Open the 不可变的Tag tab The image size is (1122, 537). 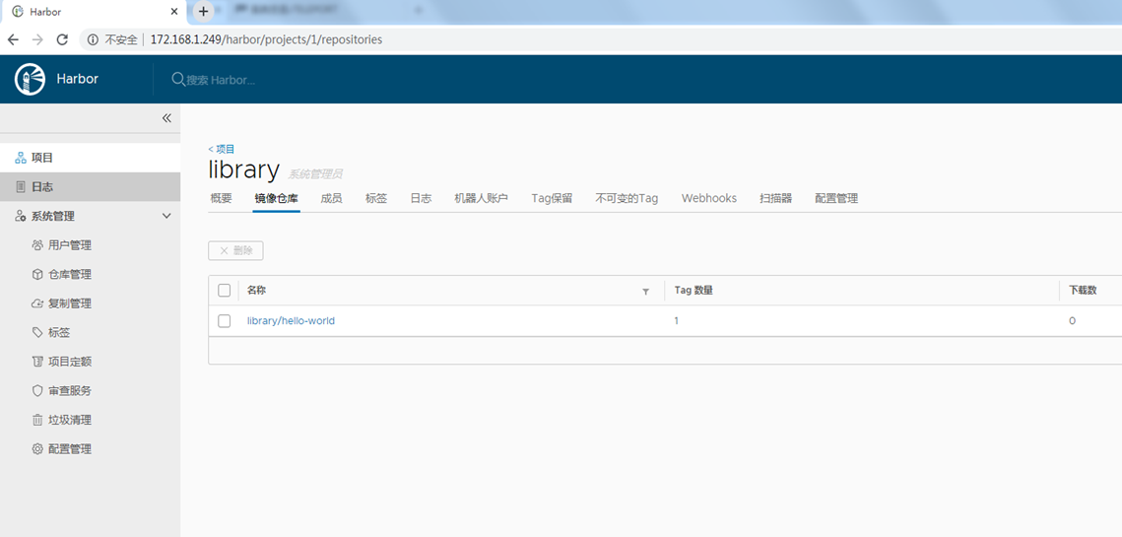pyautogui.click(x=627, y=198)
